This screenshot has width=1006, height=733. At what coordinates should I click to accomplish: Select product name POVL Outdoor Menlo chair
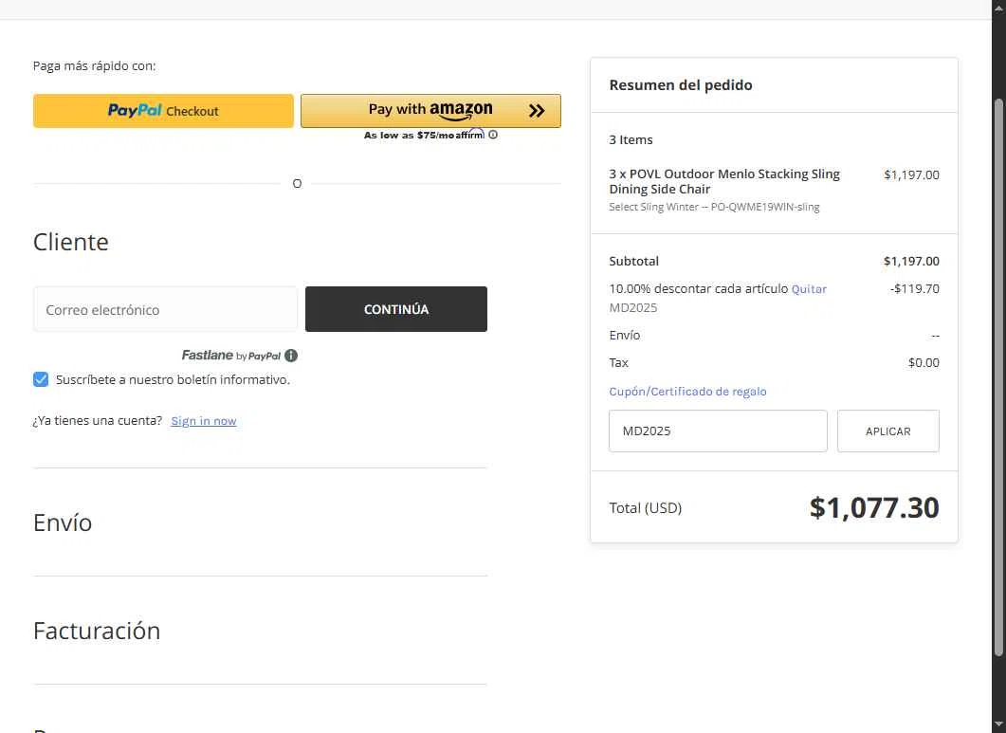pyautogui.click(x=724, y=182)
